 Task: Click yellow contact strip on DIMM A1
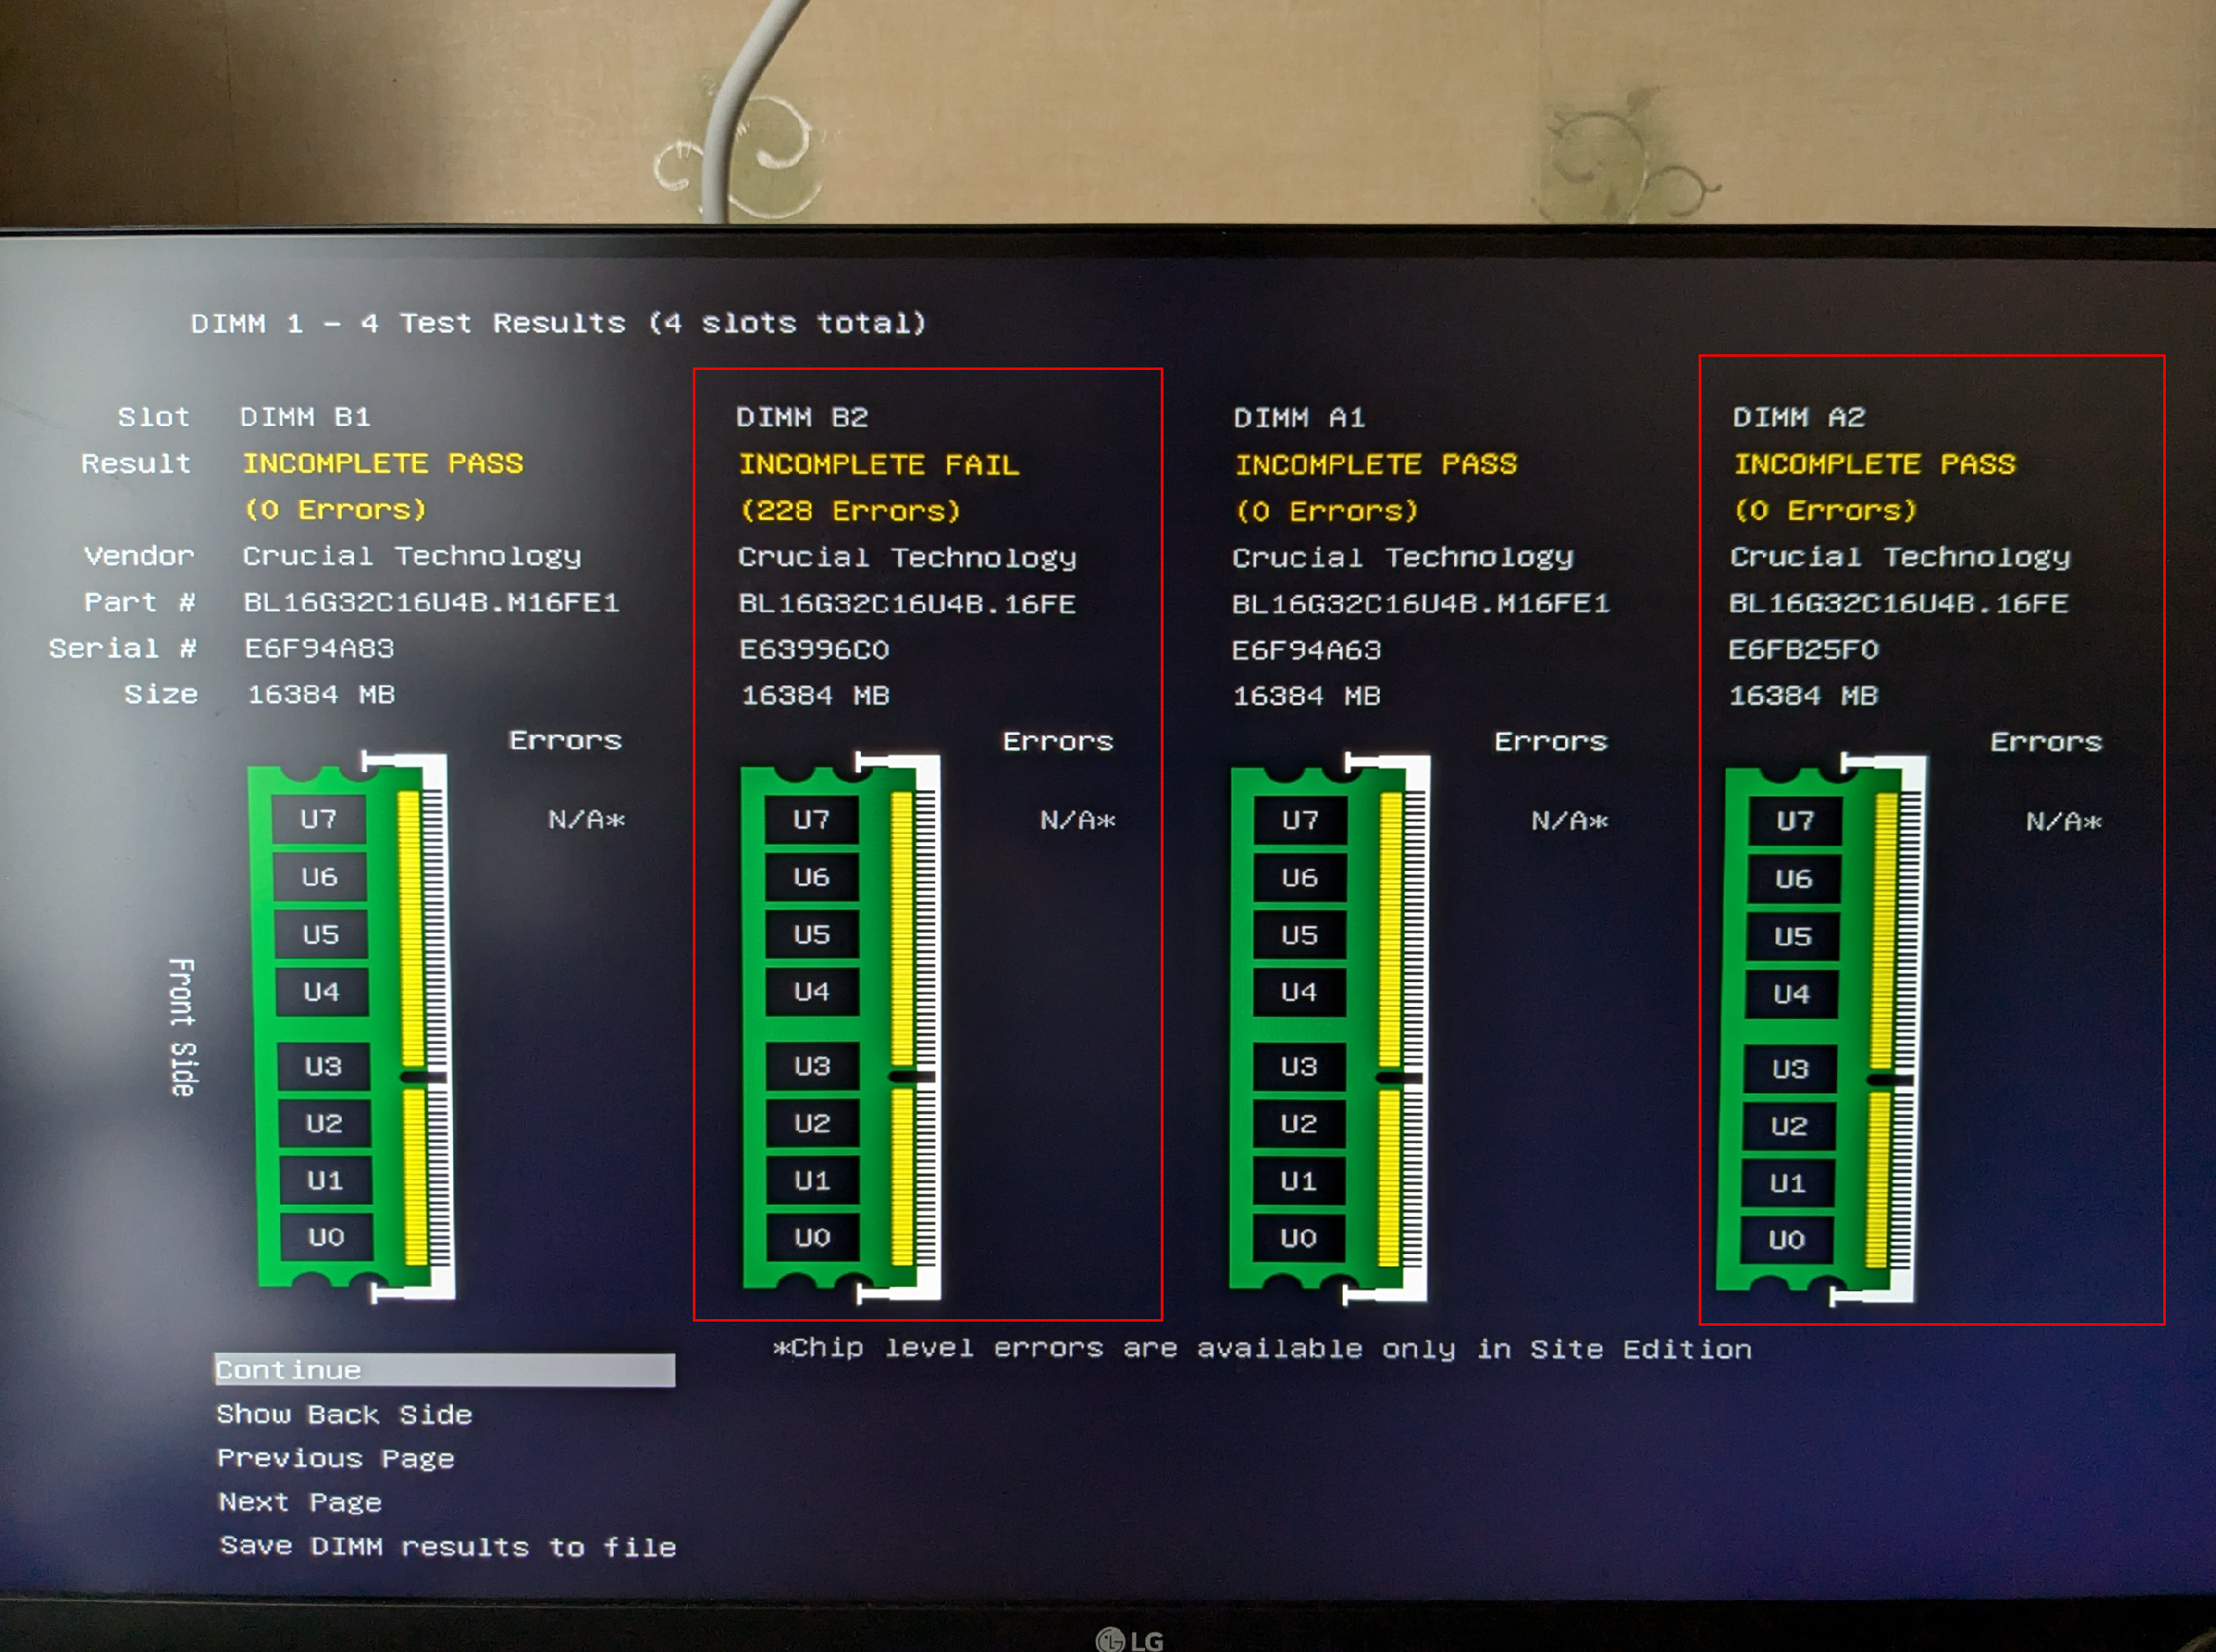1390,930
